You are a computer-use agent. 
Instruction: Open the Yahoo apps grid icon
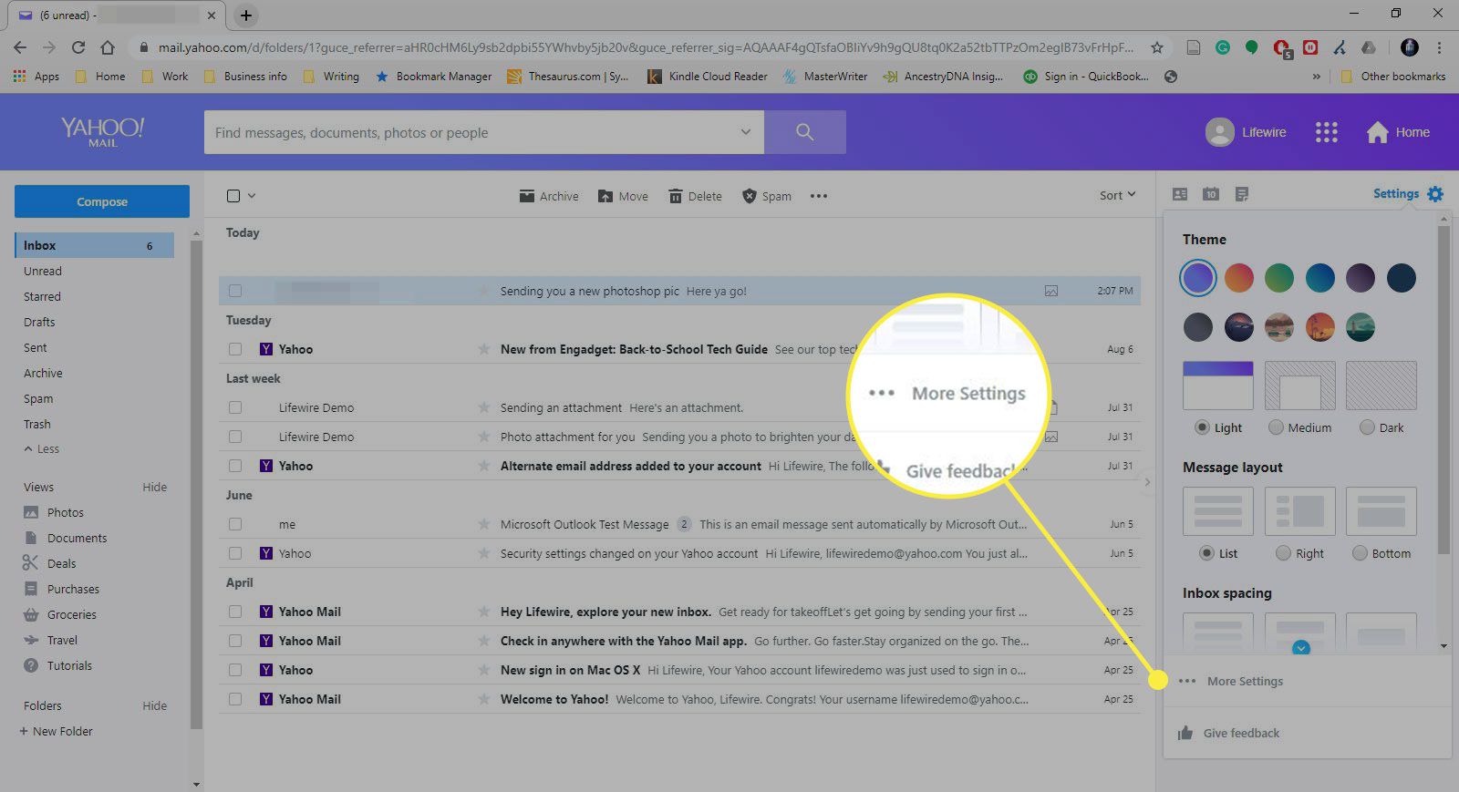pyautogui.click(x=1326, y=132)
